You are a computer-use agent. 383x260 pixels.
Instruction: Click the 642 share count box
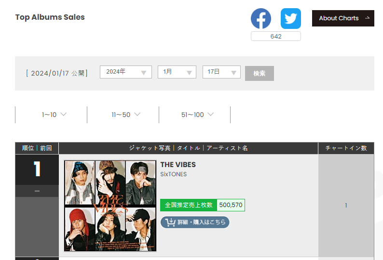coord(276,36)
